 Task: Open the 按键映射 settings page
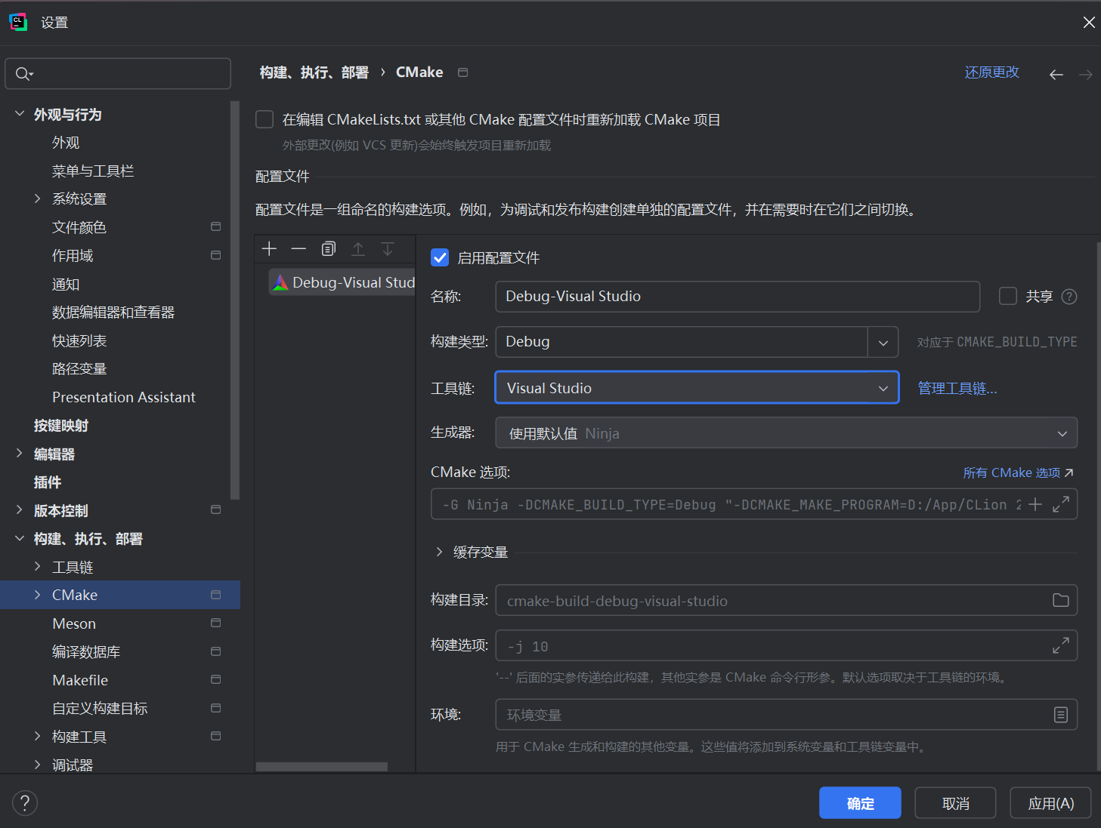[61, 426]
